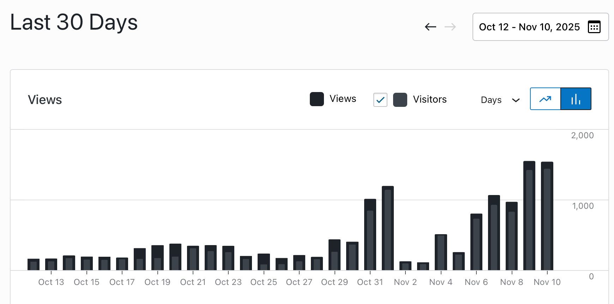Image resolution: width=614 pixels, height=304 pixels.
Task: Expand the Days chevron arrow
Action: pyautogui.click(x=516, y=100)
